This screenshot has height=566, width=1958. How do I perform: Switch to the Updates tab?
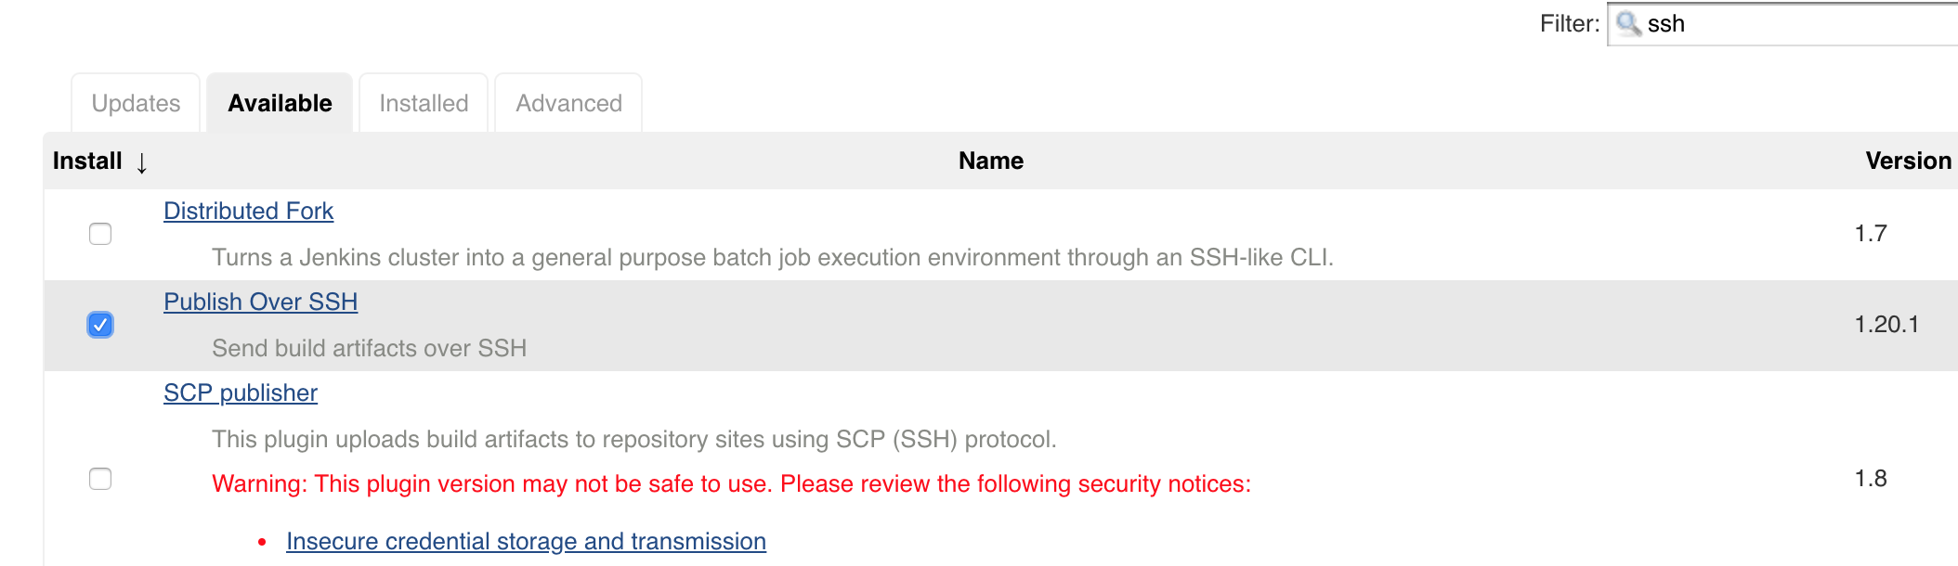point(136,103)
